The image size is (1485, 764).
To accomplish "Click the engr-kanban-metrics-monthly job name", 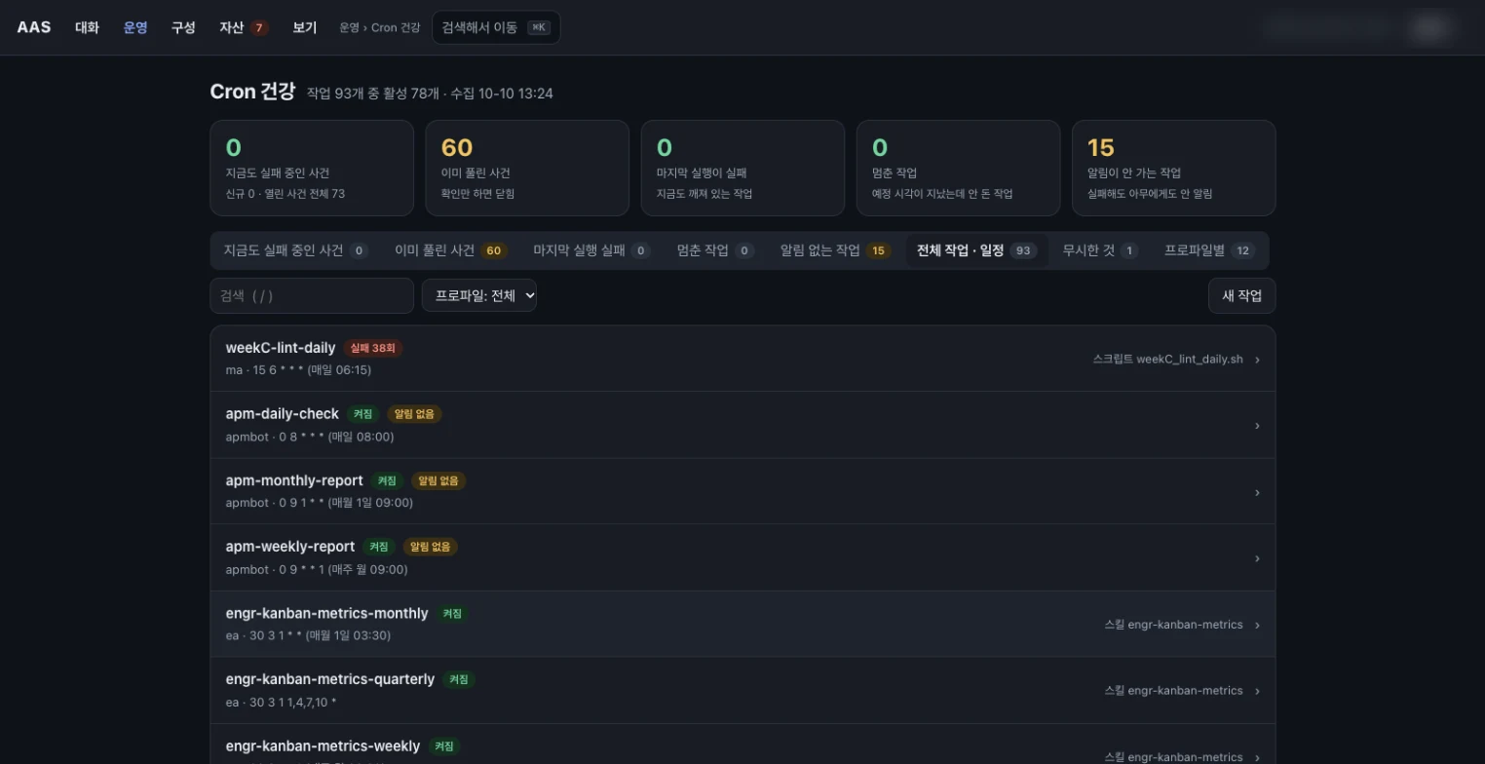I will point(326,613).
